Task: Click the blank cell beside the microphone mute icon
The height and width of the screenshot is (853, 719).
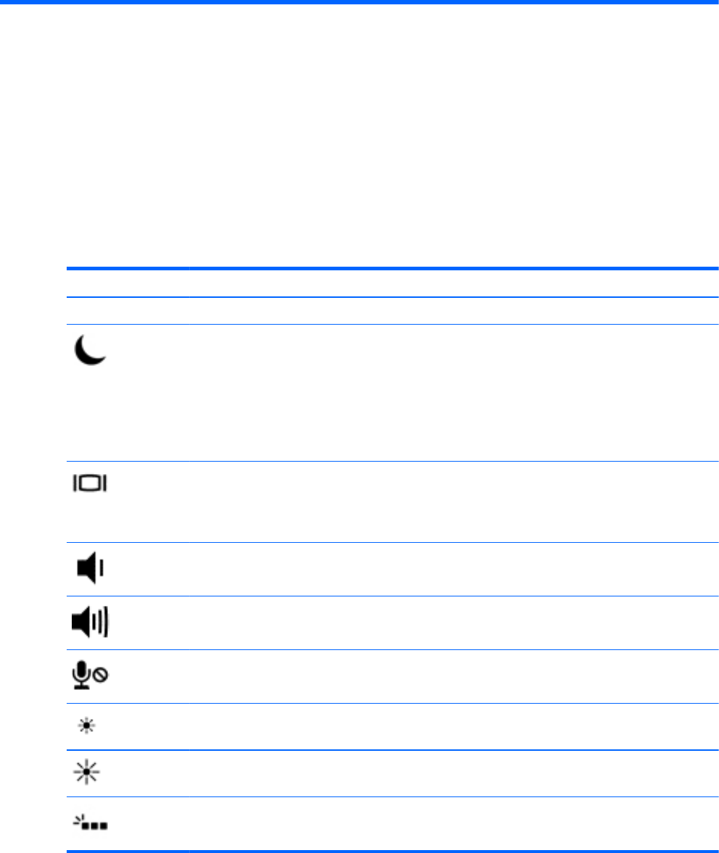Action: pyautogui.click(x=449, y=675)
